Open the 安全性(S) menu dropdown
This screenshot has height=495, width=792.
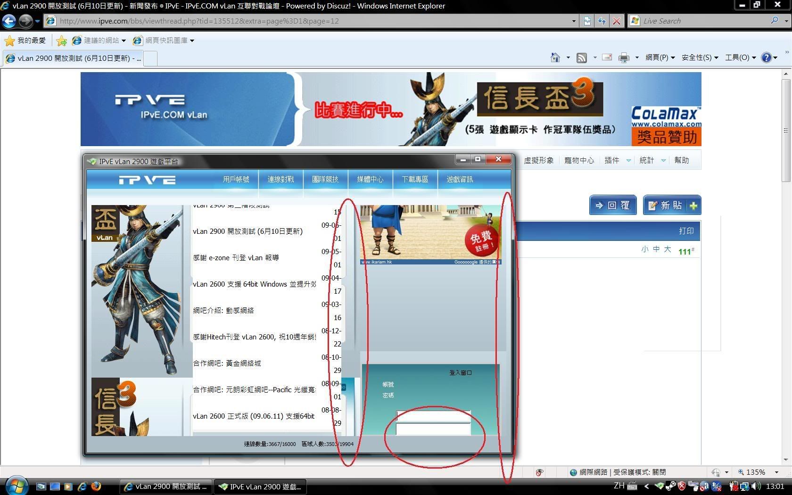(x=700, y=58)
